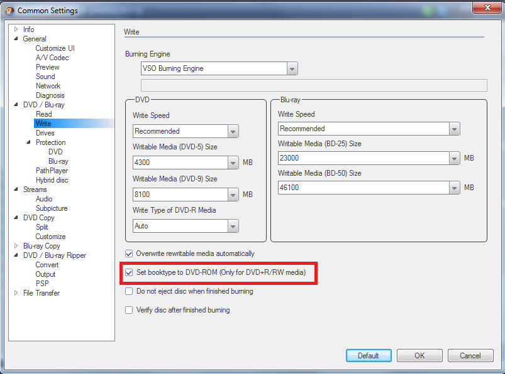Open the Burning Engine dropdown
The image size is (505, 374).
point(292,69)
